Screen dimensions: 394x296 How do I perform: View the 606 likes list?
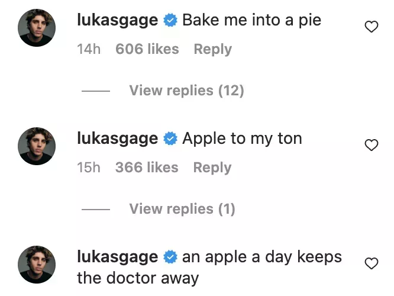pos(147,49)
